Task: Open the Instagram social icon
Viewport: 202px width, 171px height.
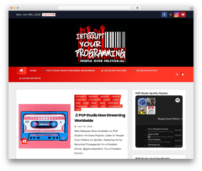Action: pos(177,15)
